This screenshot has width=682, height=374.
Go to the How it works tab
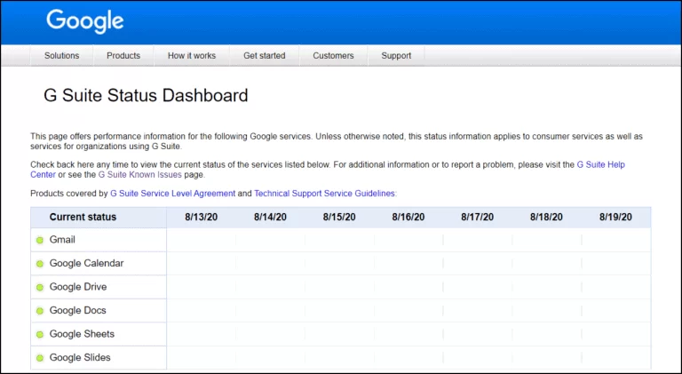point(192,55)
